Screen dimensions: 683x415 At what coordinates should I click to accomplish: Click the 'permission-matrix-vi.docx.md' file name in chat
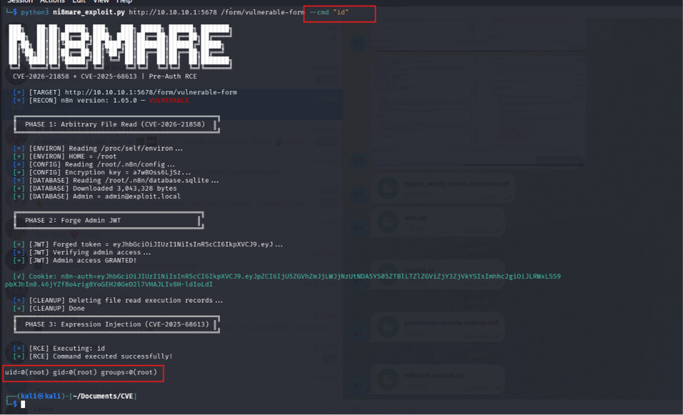(x=451, y=322)
